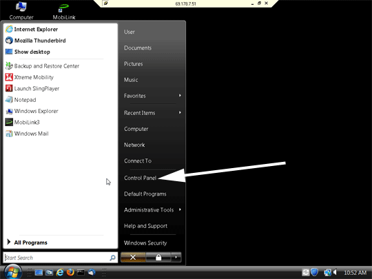Click the Windows security shield tray icon
This screenshot has height=279, width=372.
(x=314, y=272)
